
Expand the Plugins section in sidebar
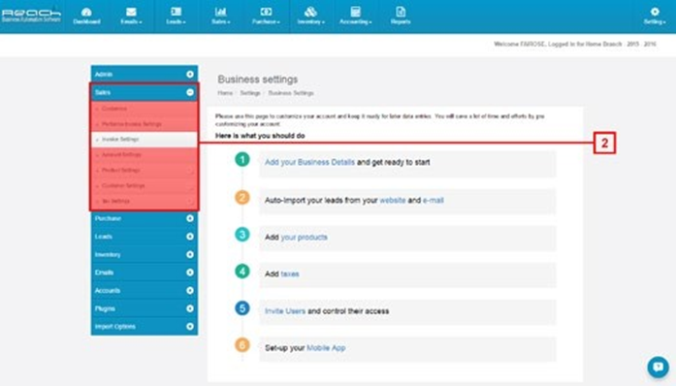(x=145, y=308)
